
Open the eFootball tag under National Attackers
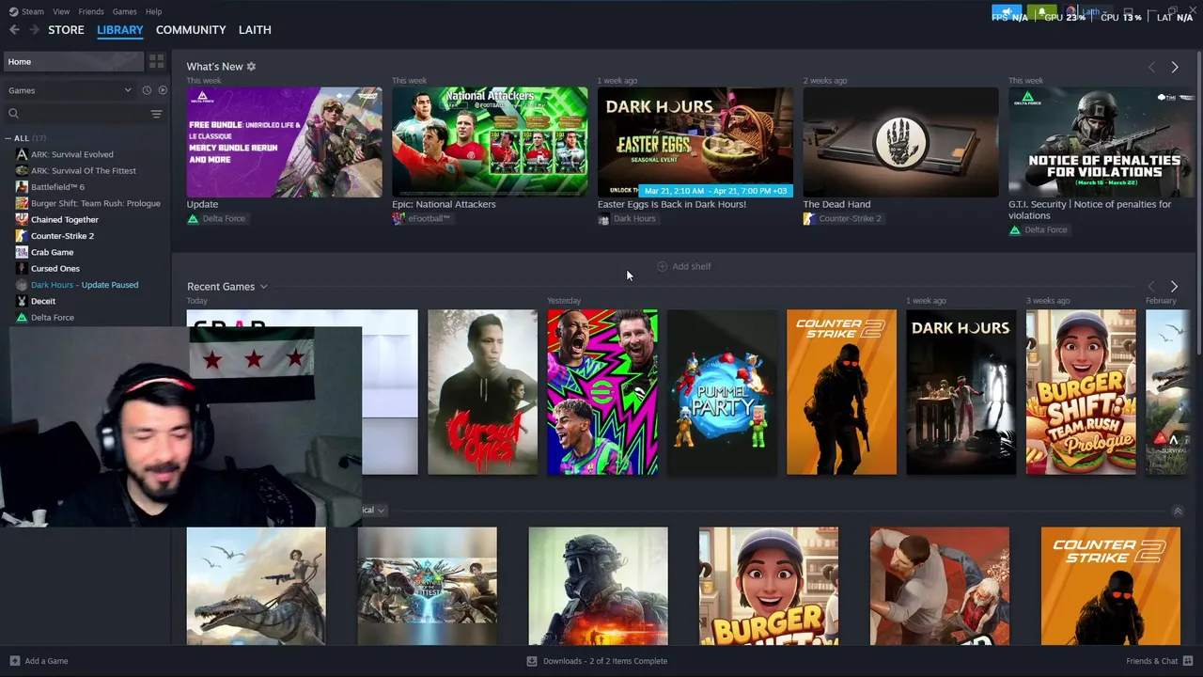pos(421,218)
